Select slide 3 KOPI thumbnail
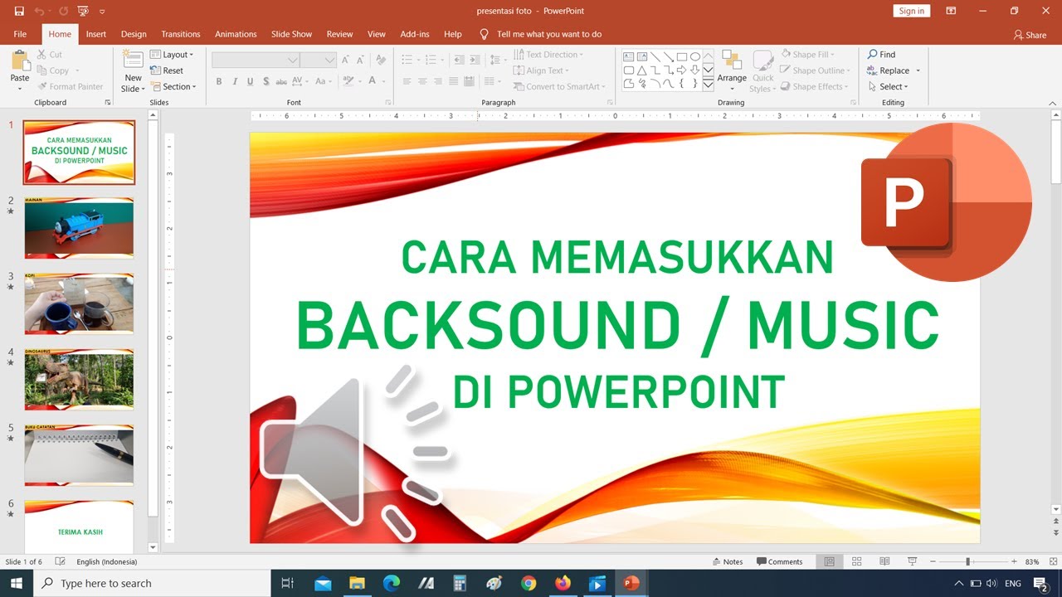Screen dimensions: 1062x597 (79, 303)
